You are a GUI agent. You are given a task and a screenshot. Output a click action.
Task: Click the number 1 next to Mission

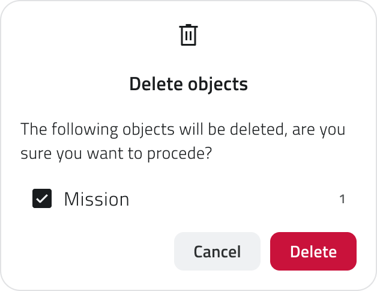coord(342,199)
